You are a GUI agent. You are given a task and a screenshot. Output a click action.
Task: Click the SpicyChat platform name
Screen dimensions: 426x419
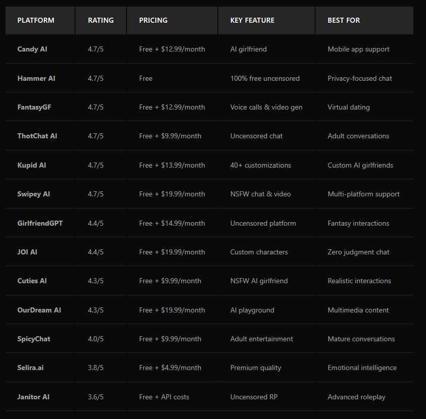click(34, 339)
